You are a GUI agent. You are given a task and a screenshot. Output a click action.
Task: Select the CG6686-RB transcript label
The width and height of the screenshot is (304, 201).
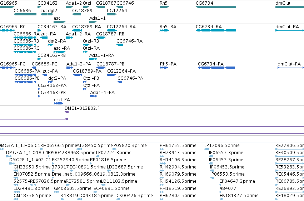[26, 41]
